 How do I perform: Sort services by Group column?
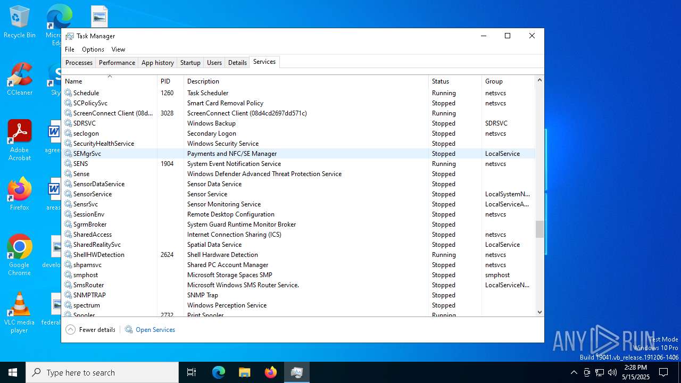pyautogui.click(x=508, y=81)
